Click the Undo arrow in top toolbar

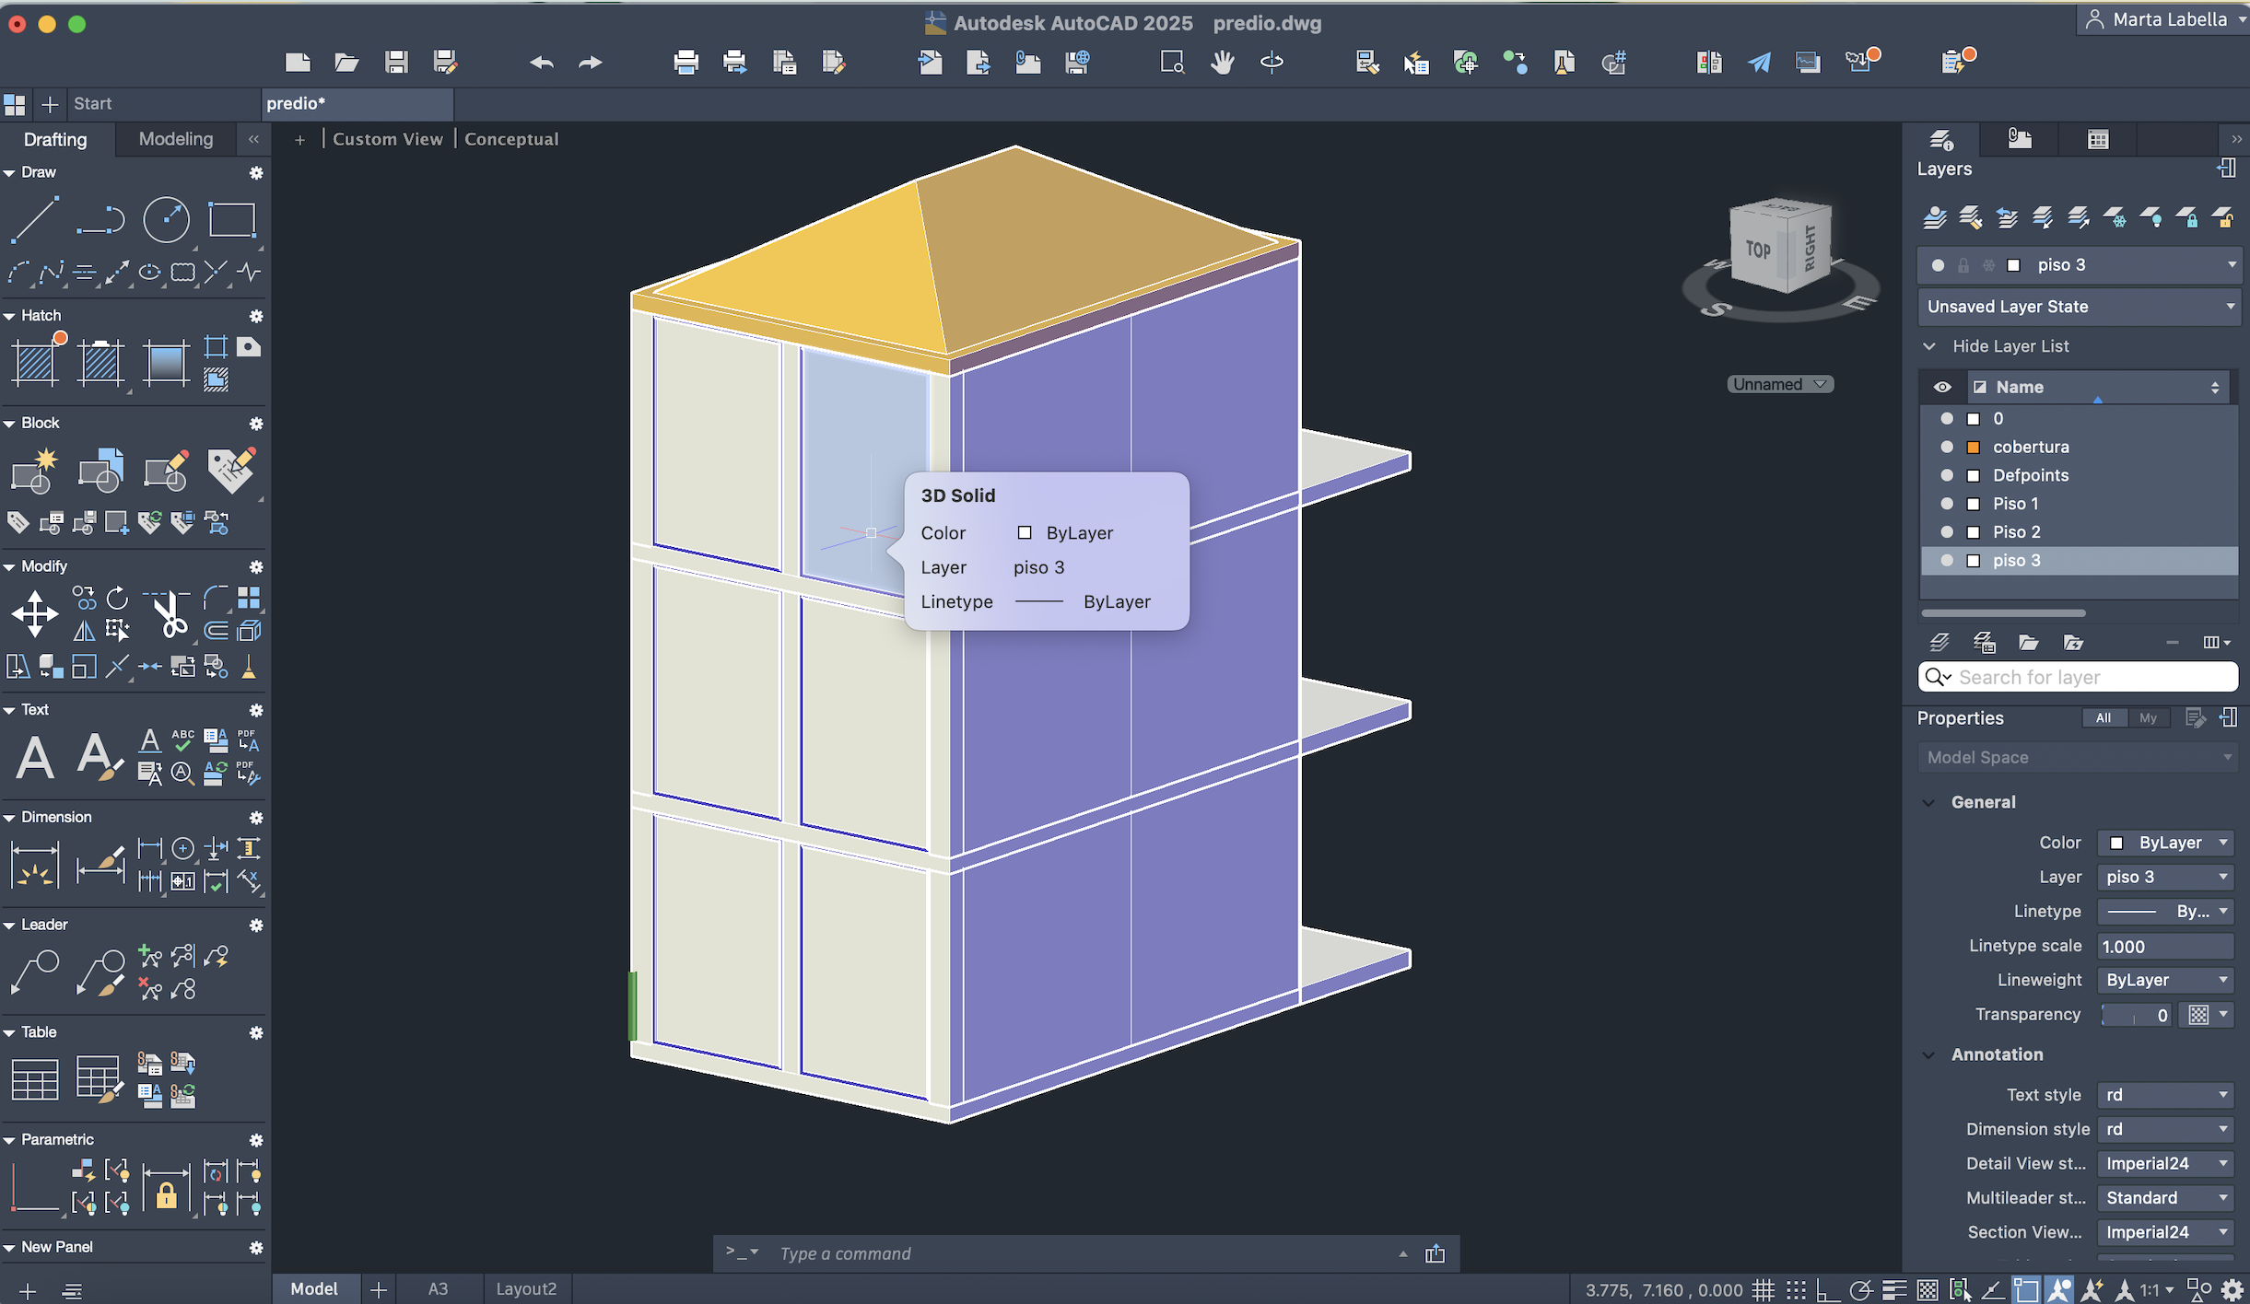click(542, 63)
